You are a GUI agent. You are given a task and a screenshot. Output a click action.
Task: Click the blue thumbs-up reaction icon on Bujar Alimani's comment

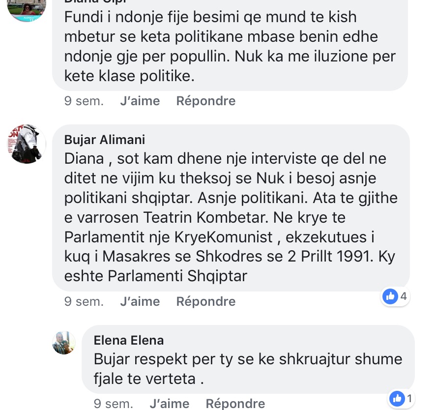[390, 296]
